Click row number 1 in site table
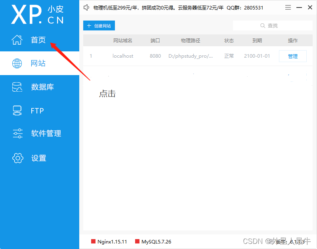The image size is (317, 249). click(x=91, y=56)
